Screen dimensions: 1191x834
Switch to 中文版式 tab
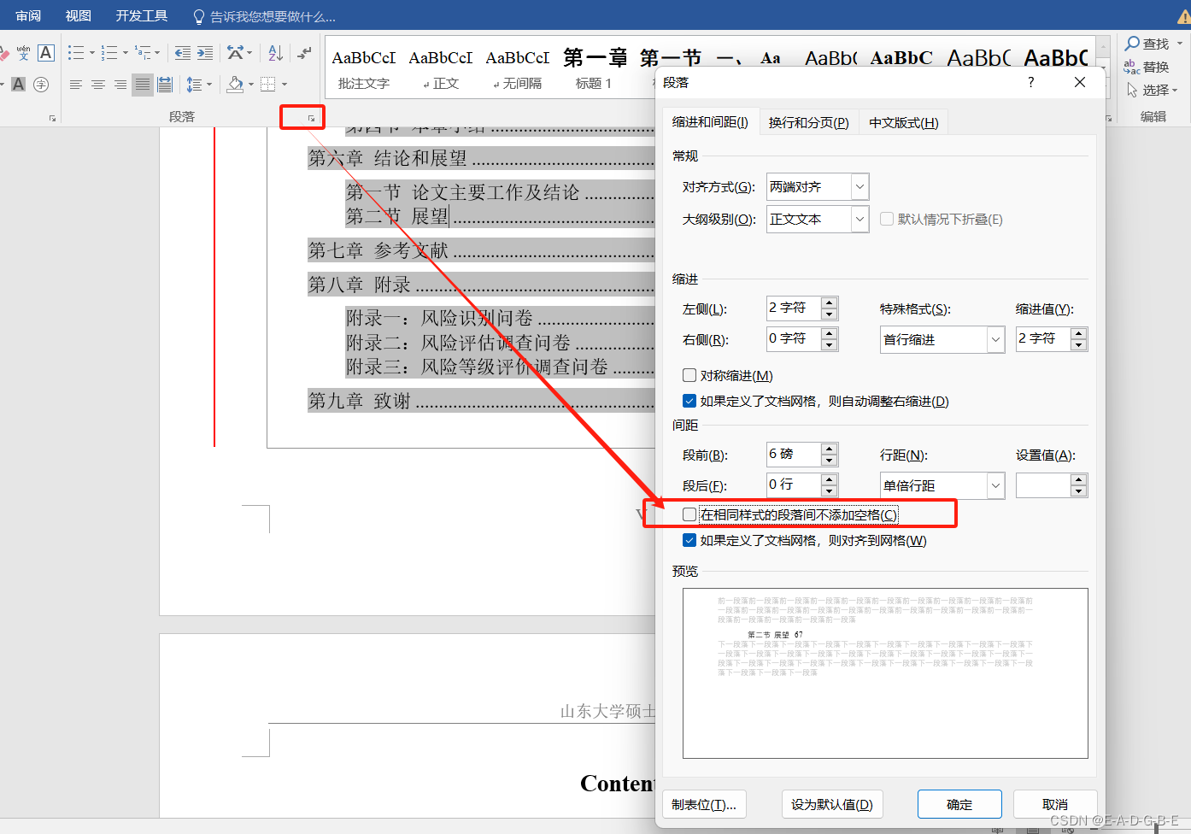click(903, 122)
